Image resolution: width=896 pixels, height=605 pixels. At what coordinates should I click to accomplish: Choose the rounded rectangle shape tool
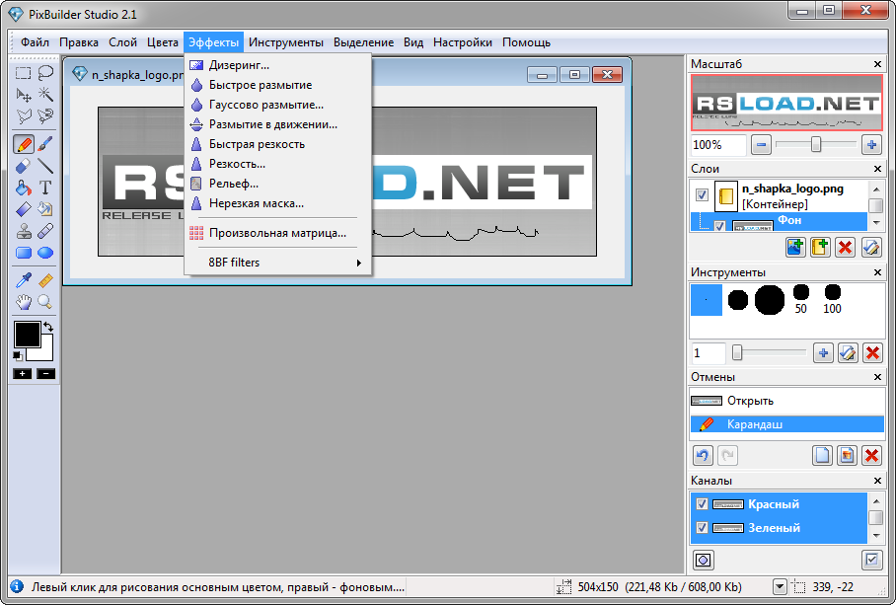point(24,253)
